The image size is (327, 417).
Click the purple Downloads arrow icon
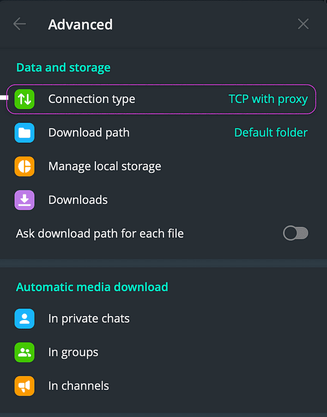25,200
